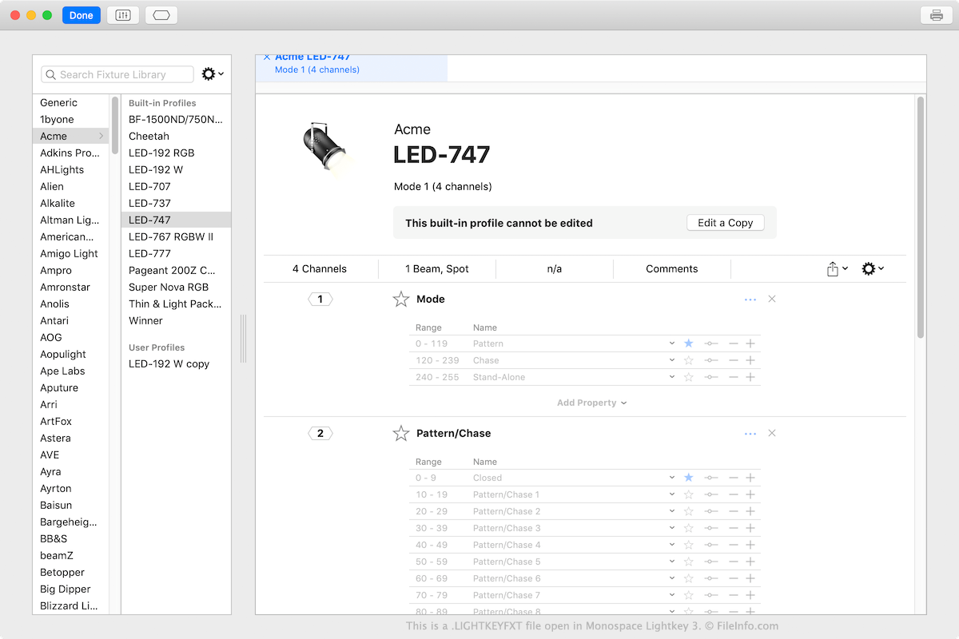Screen dimensions: 959x639
Task: Expand the Acme manufacturer chevron
Action: click(x=101, y=137)
